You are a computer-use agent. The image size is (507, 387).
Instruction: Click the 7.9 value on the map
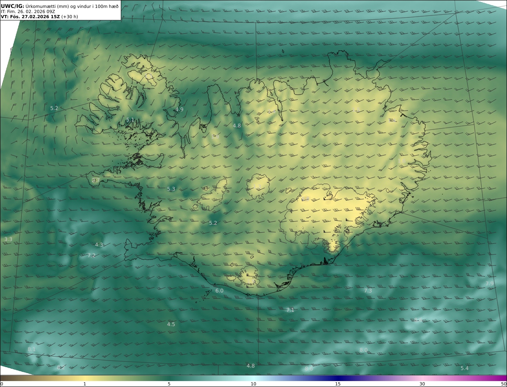pos(490,283)
